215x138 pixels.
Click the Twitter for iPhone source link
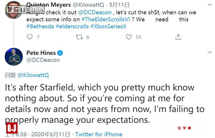pyautogui.click(x=99, y=134)
